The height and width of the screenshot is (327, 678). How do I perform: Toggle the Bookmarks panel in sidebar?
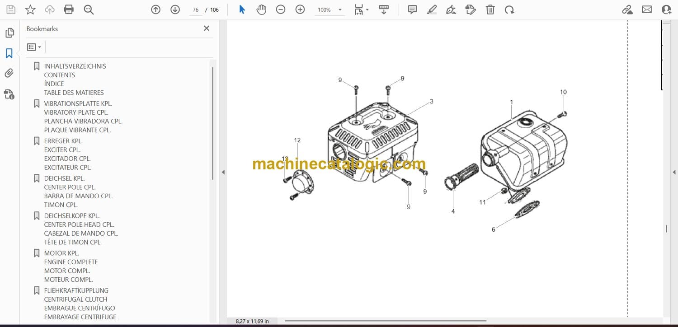tap(9, 53)
